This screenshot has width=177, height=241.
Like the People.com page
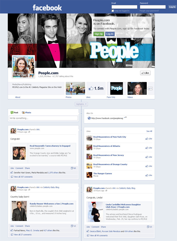[x=145, y=73]
